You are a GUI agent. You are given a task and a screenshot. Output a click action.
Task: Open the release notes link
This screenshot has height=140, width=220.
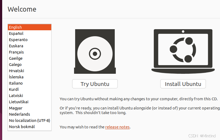pyautogui.click(x=117, y=127)
